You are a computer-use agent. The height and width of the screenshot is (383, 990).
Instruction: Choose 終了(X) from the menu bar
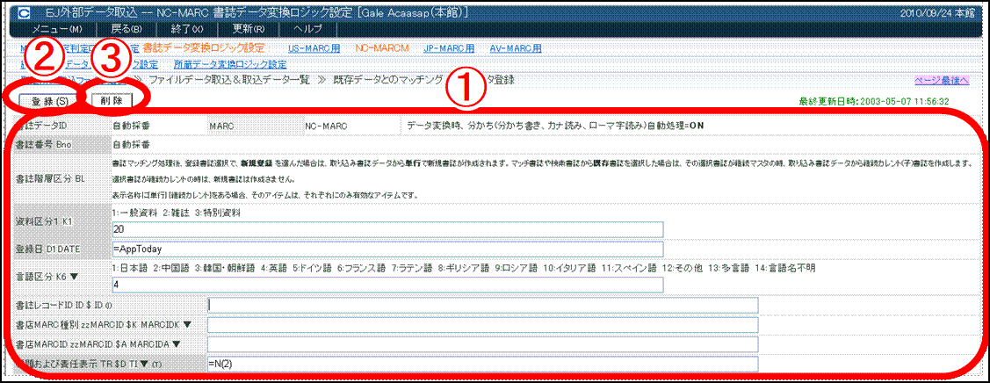187,29
